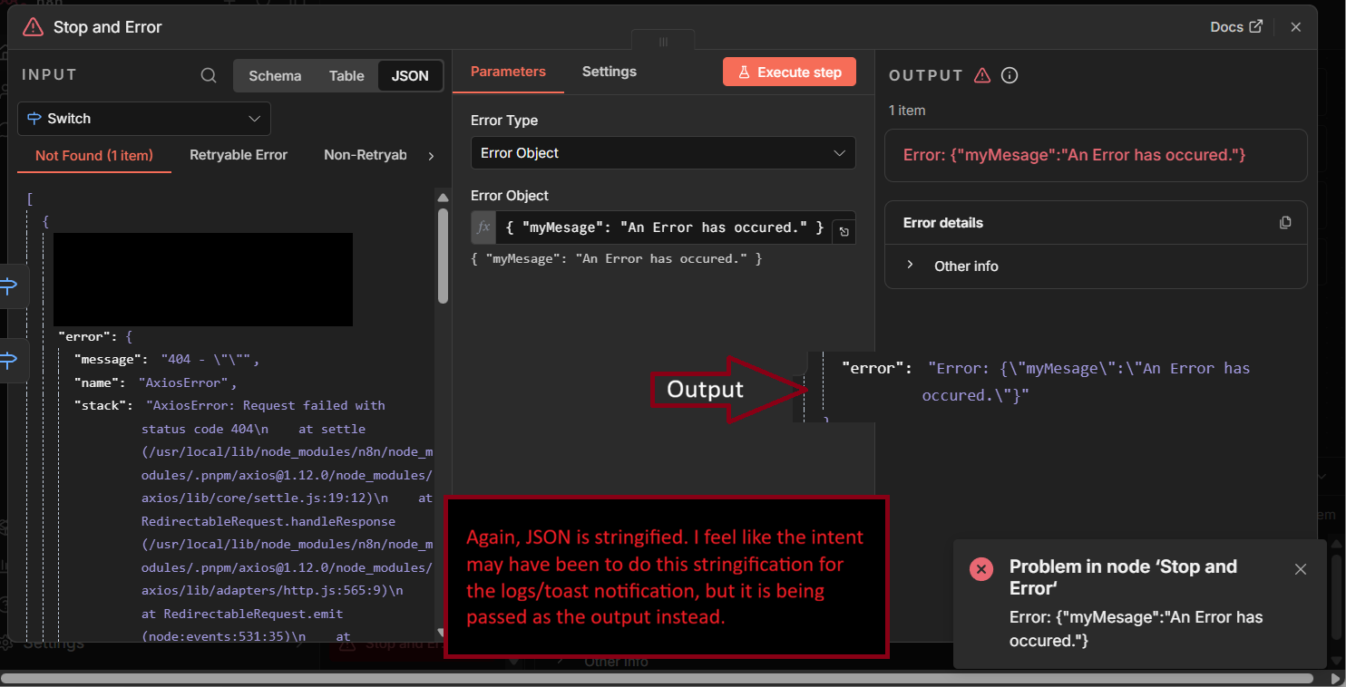Click the "stack" key in input JSON
Viewport: 1346px width, 687px height.
tap(102, 405)
